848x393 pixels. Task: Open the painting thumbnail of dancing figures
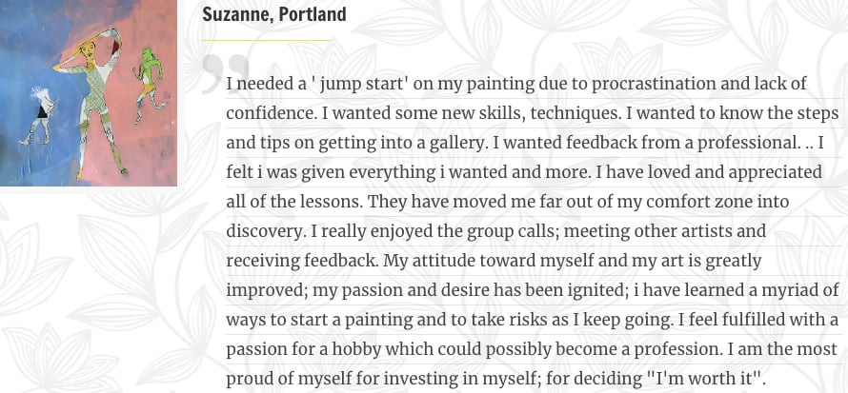pos(89,93)
